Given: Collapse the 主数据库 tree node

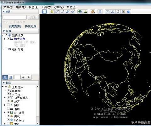Looking at the screenshot, I should (3, 87).
